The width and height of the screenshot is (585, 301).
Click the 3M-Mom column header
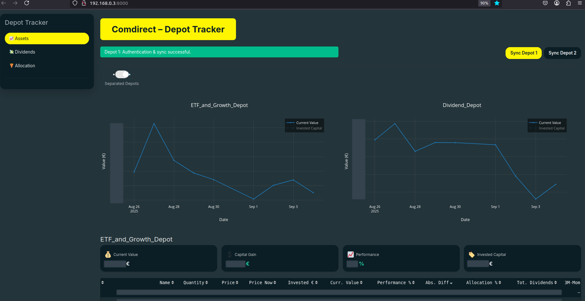point(572,283)
